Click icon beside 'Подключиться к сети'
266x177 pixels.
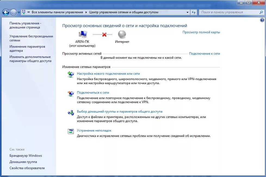(x=71, y=93)
